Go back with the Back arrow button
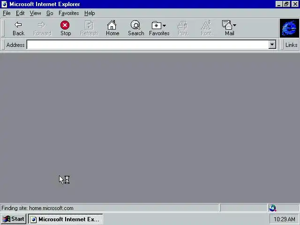Screen dimensions: 300x225 point(18,28)
